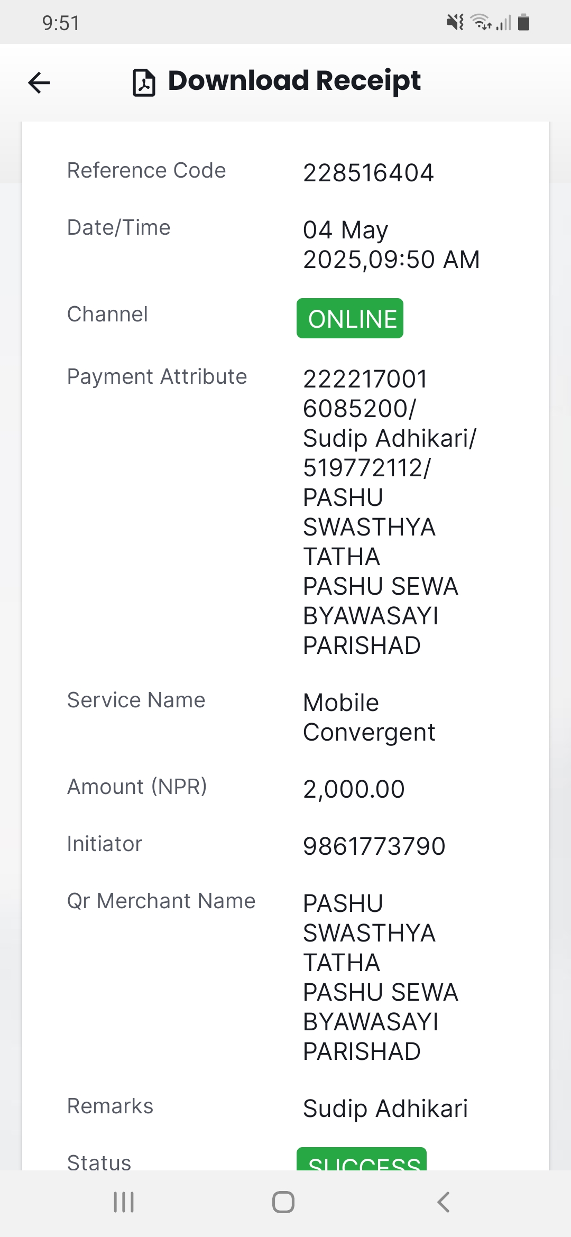571x1237 pixels.
Task: Select the amount value 2,000.00
Action: click(354, 789)
